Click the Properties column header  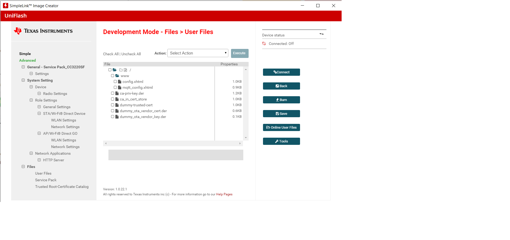click(x=229, y=64)
